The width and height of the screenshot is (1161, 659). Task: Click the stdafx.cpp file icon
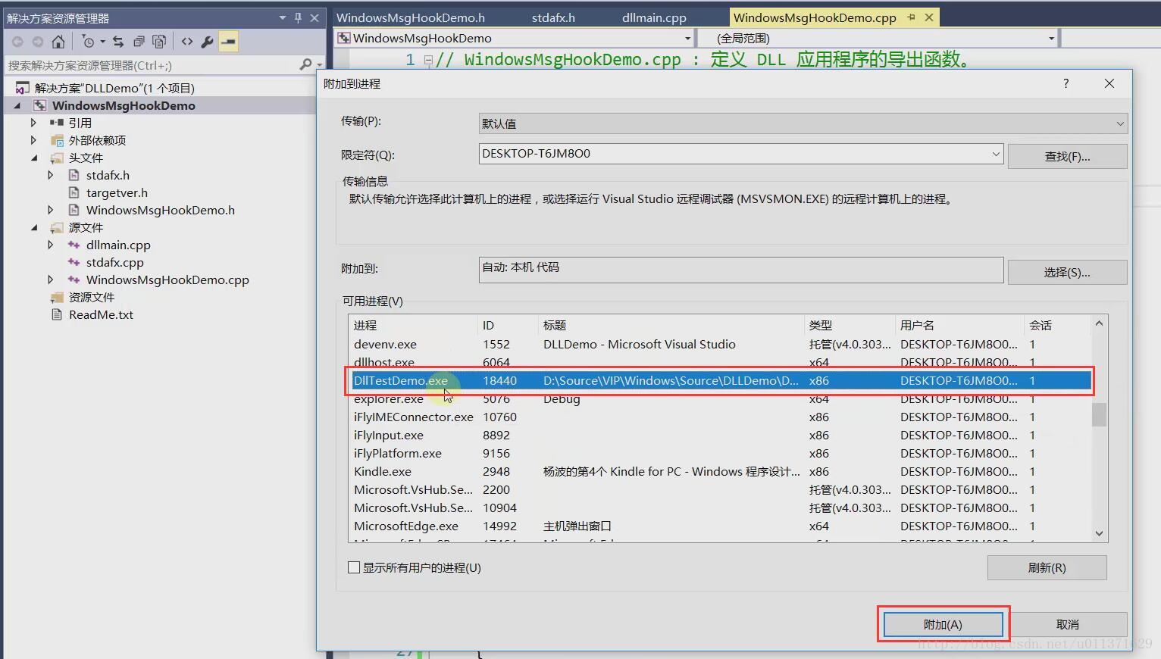click(x=74, y=262)
